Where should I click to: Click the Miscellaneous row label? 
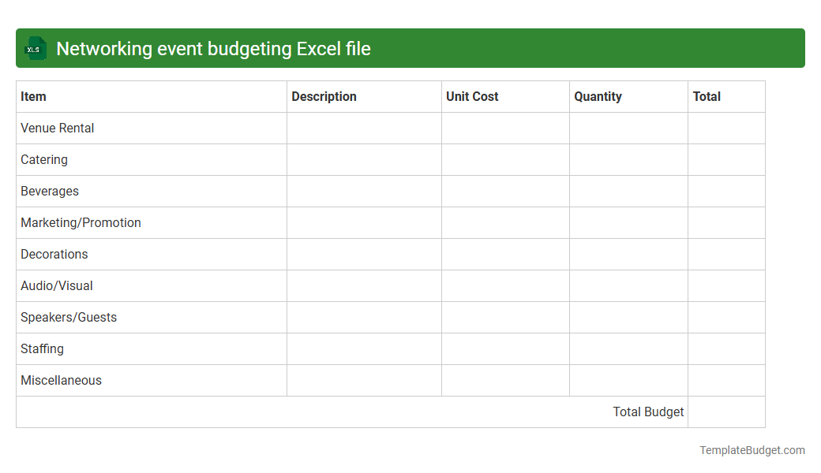61,380
